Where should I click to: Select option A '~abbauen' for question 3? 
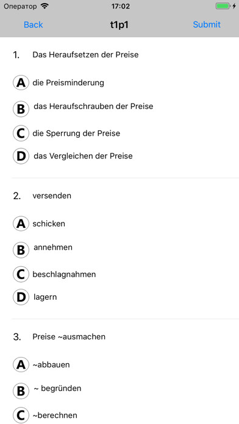(21, 365)
